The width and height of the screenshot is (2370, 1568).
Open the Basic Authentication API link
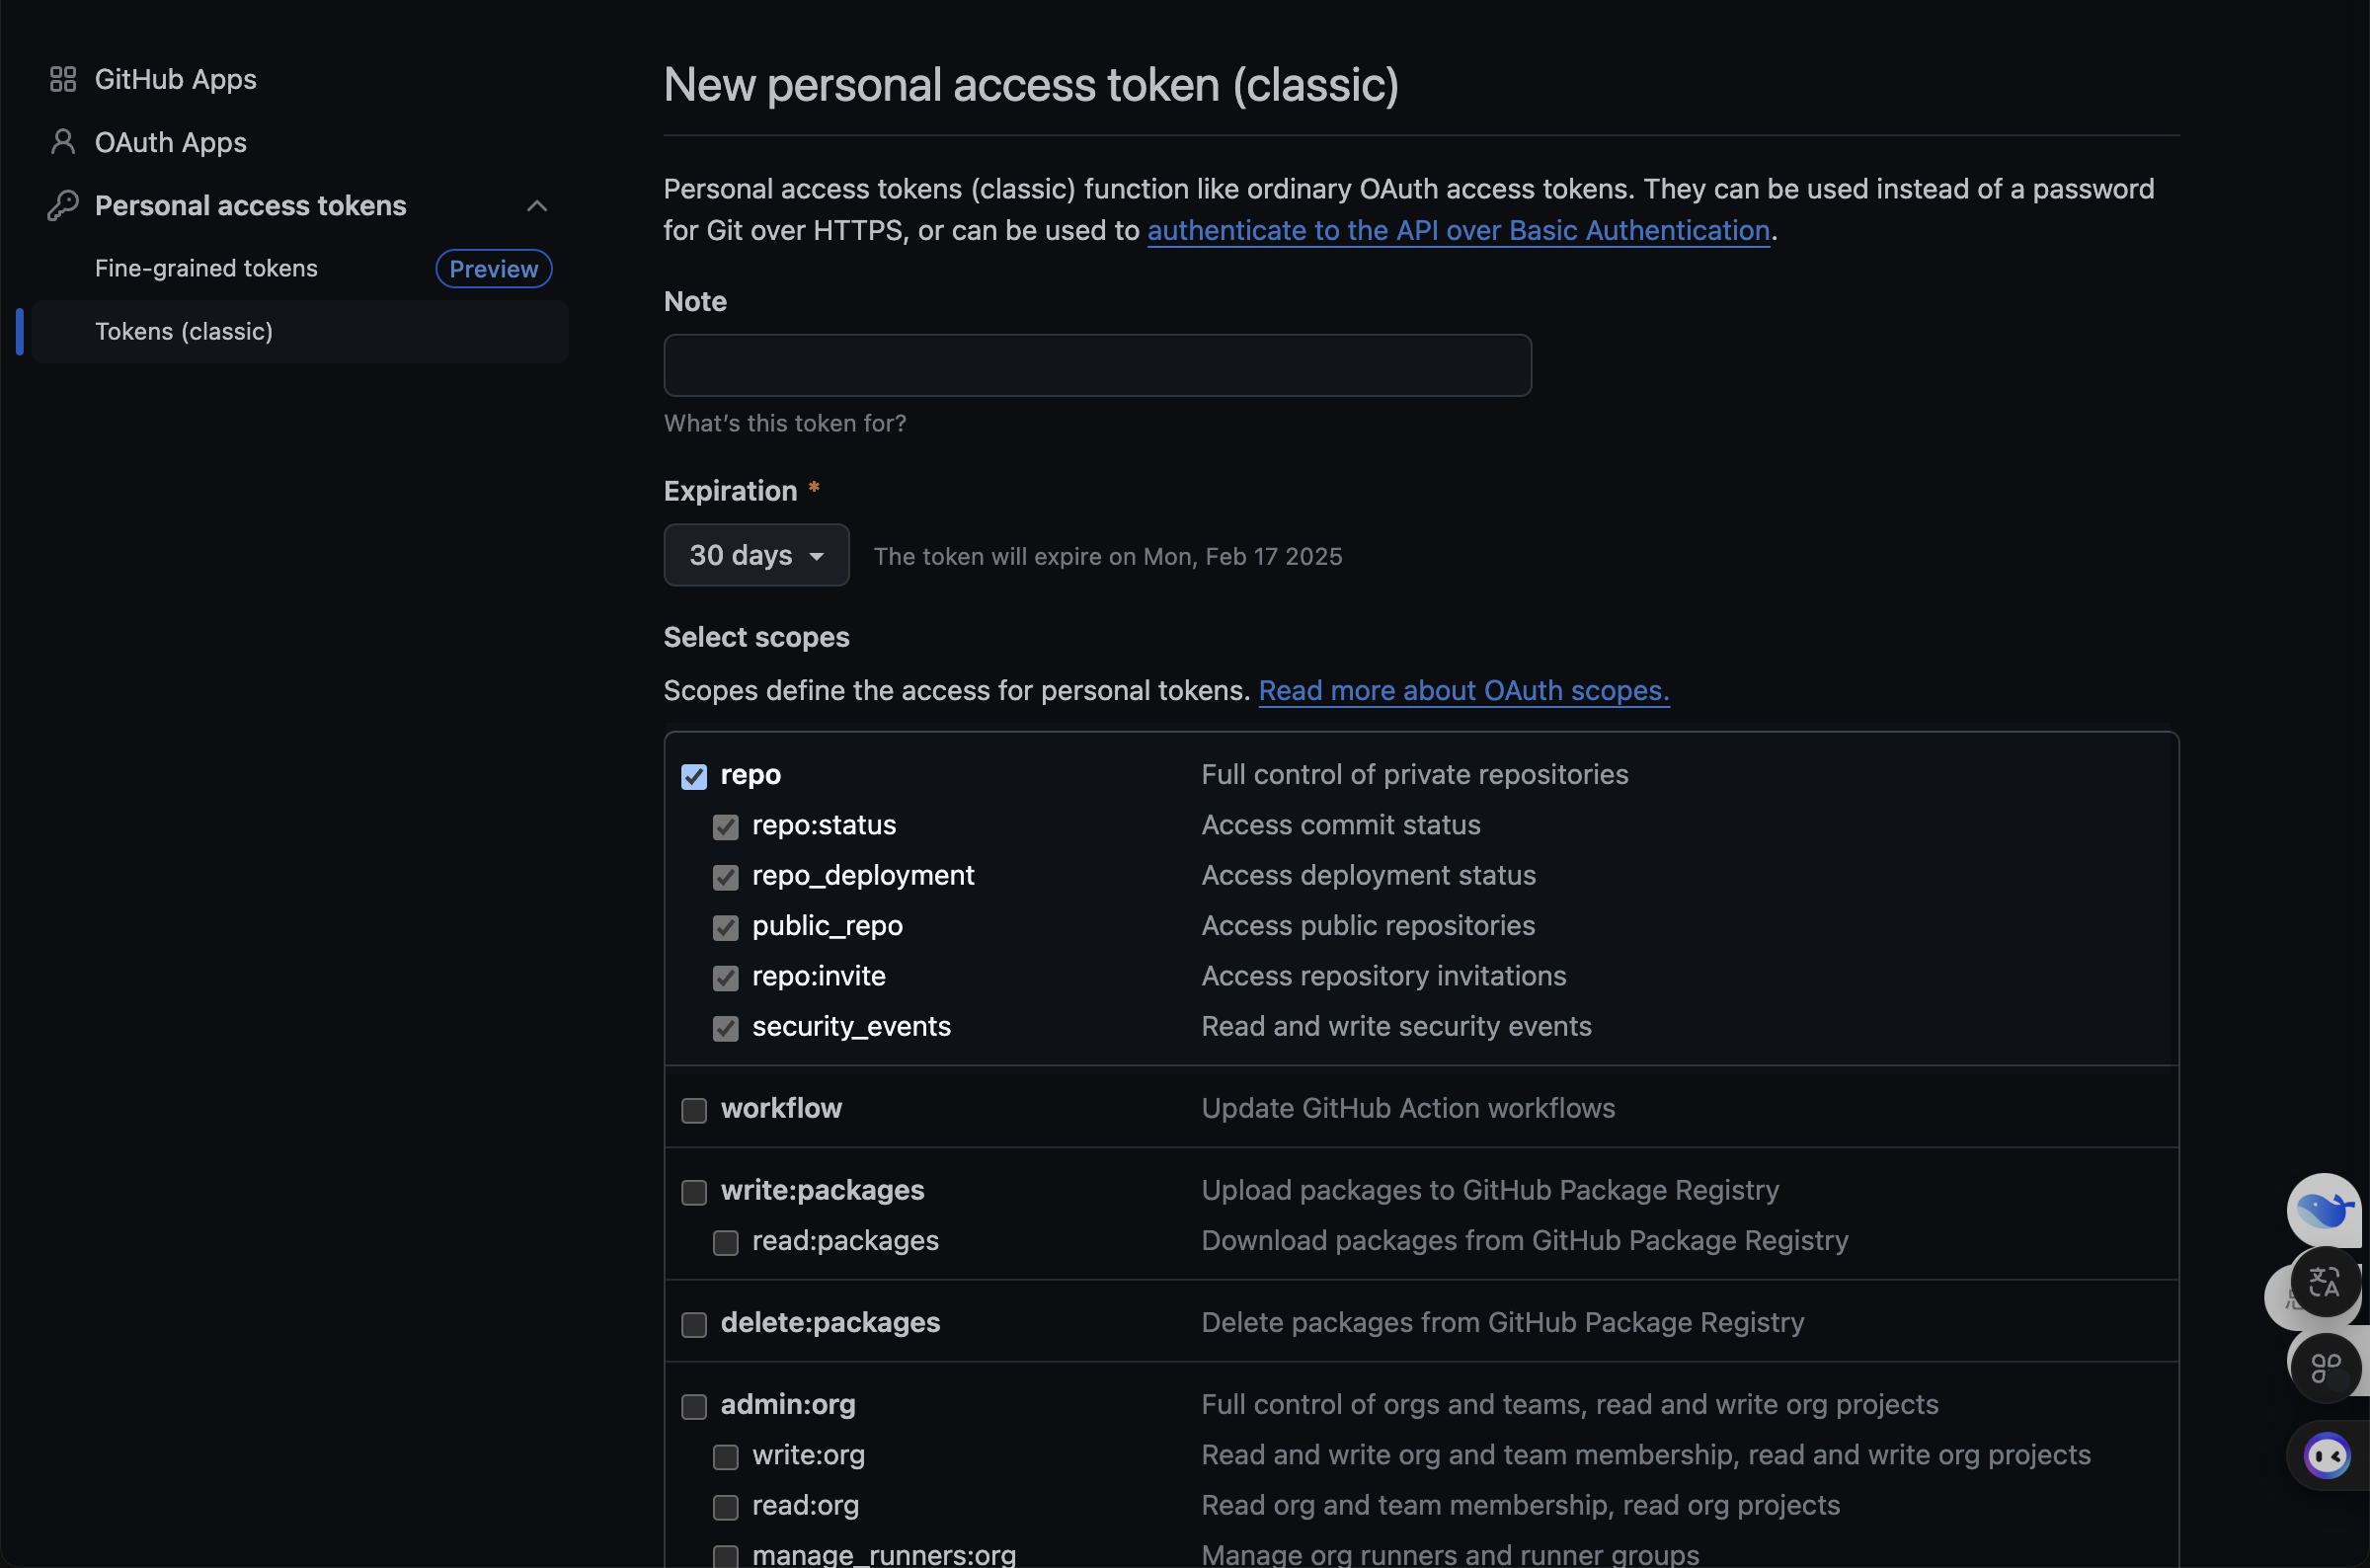1458,231
